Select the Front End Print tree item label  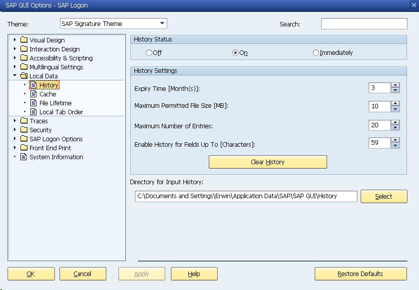pos(50,148)
